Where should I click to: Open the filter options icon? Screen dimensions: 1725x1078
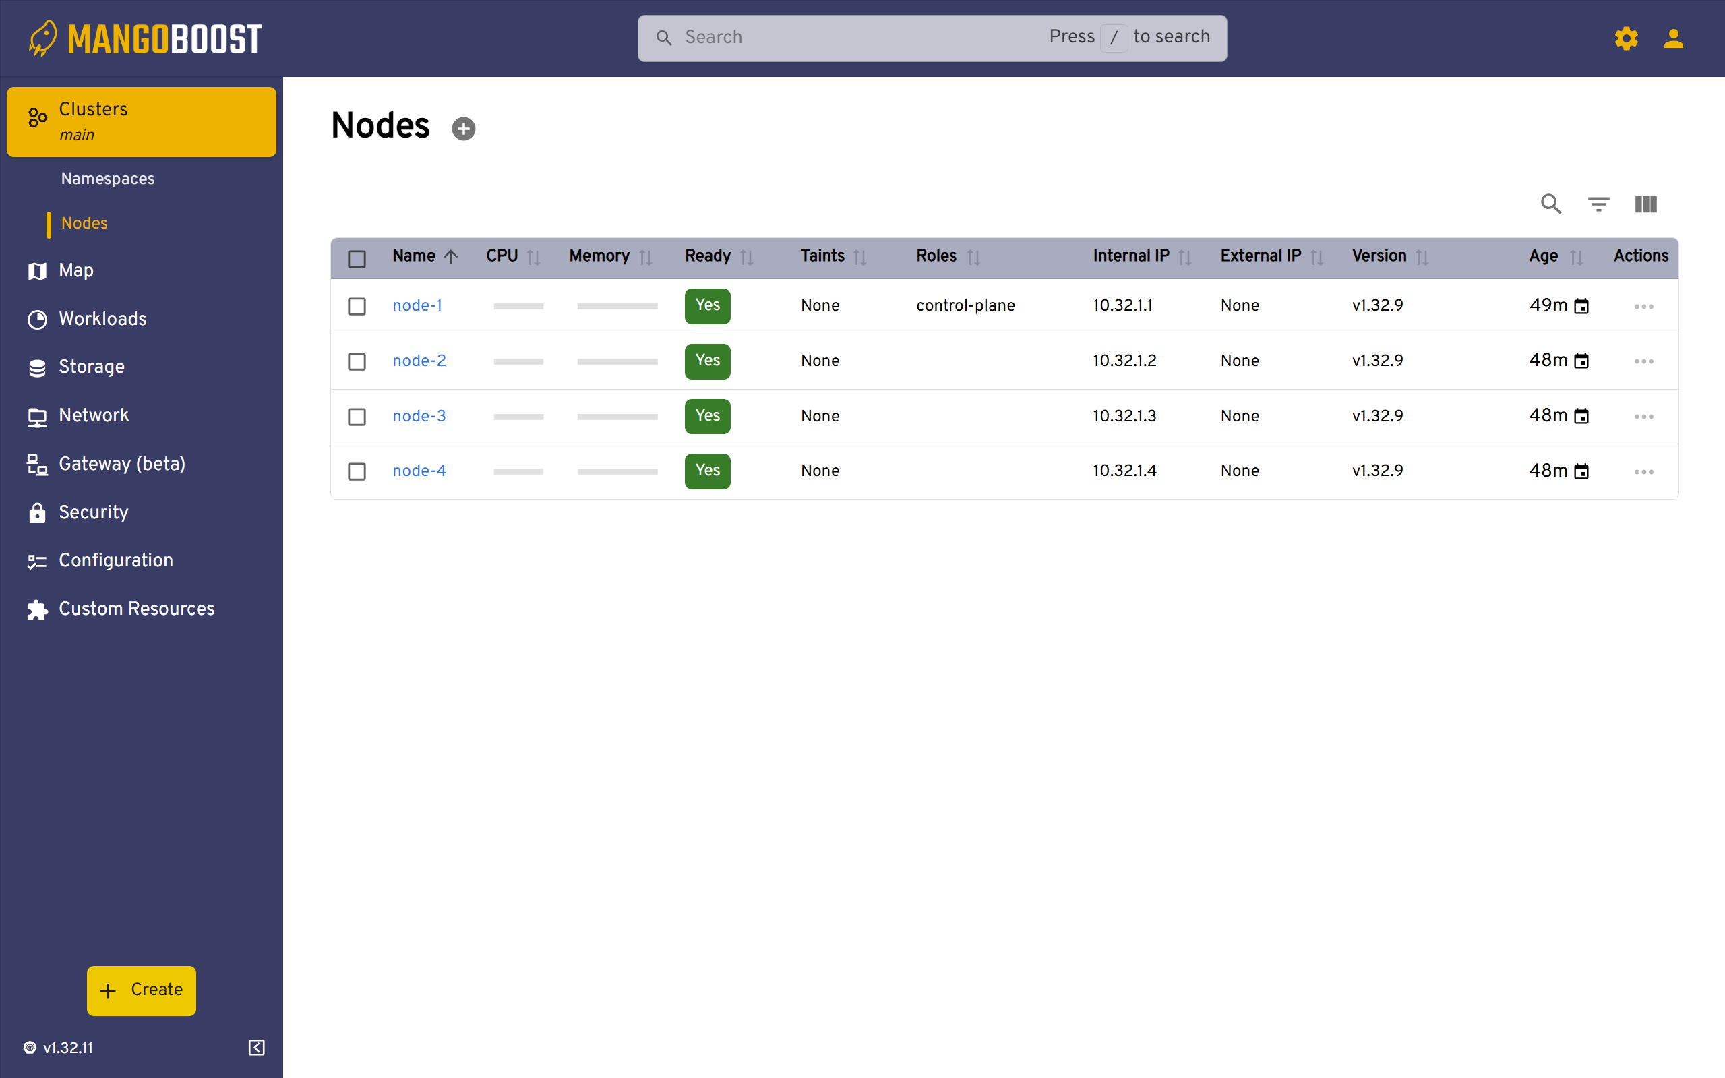click(1598, 205)
